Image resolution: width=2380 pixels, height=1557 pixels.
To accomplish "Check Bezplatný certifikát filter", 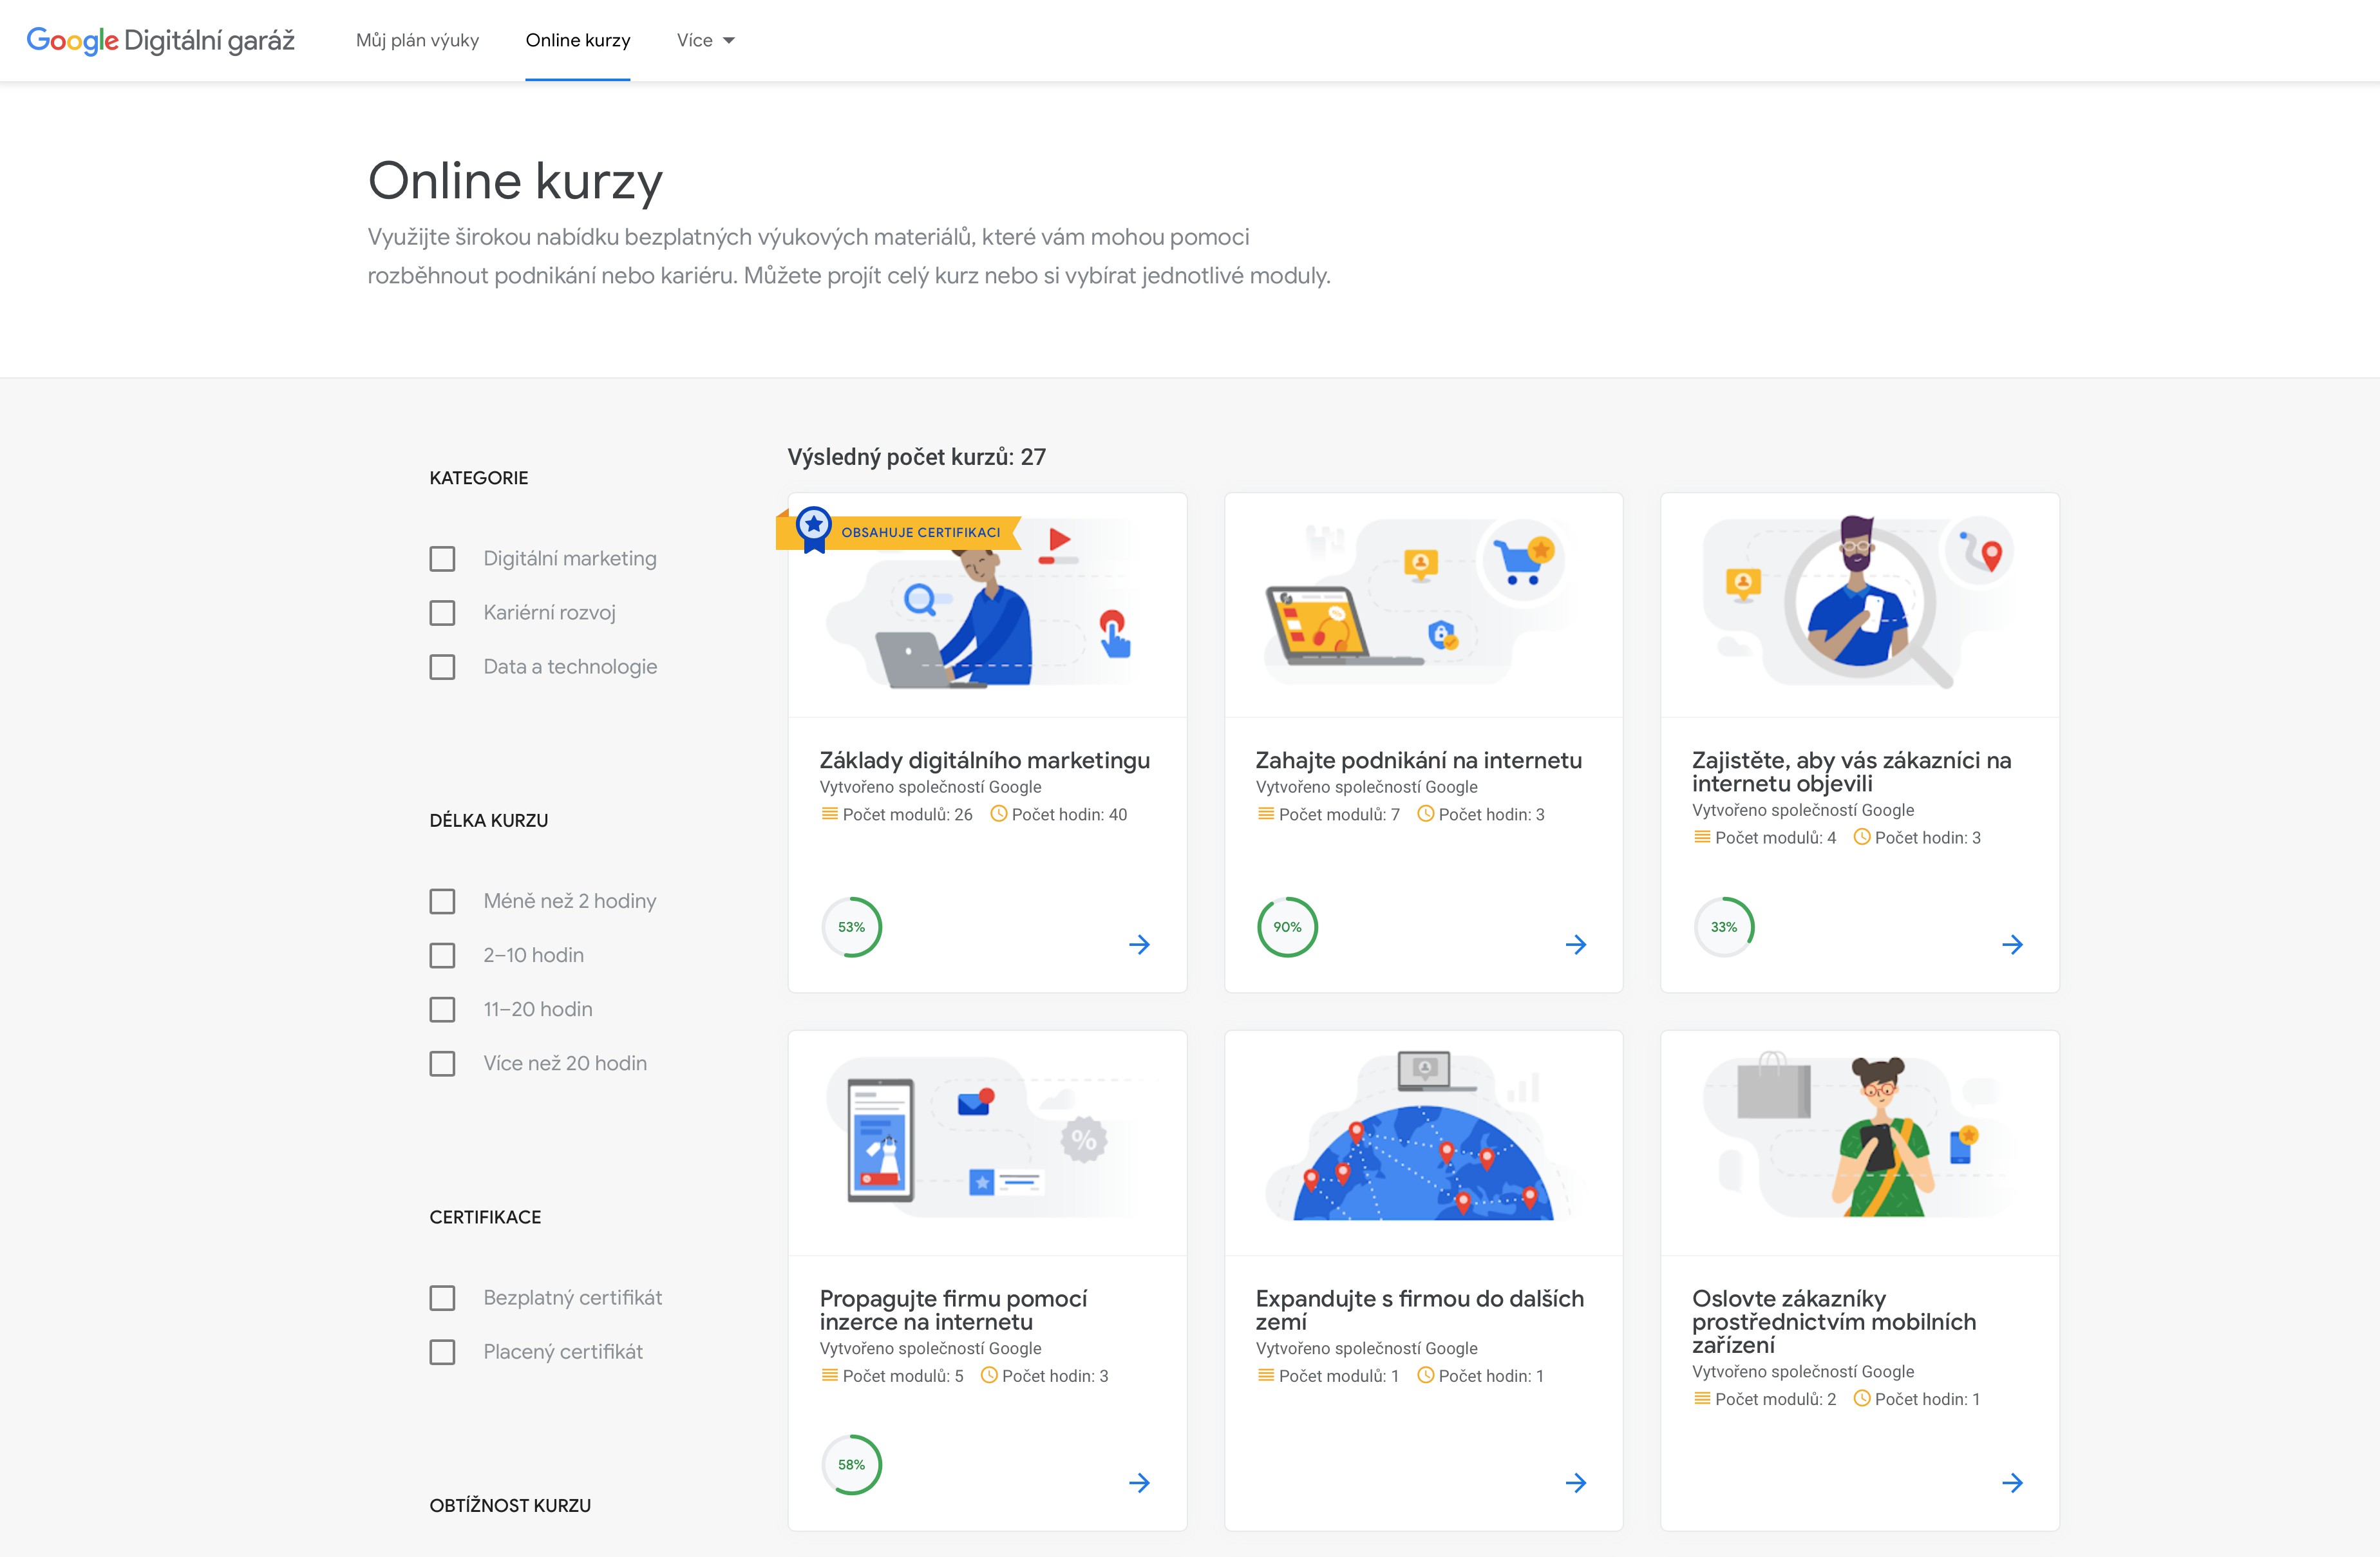I will tap(442, 1297).
